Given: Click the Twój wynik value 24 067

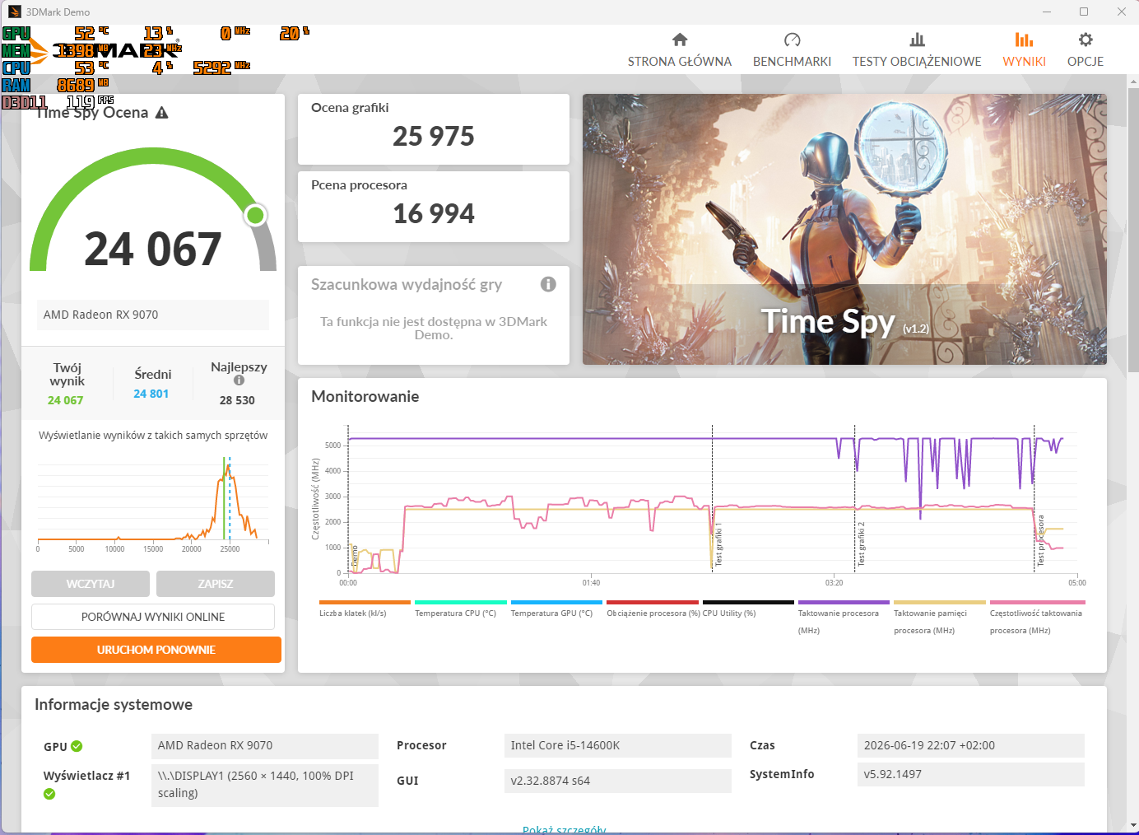Looking at the screenshot, I should 65,400.
